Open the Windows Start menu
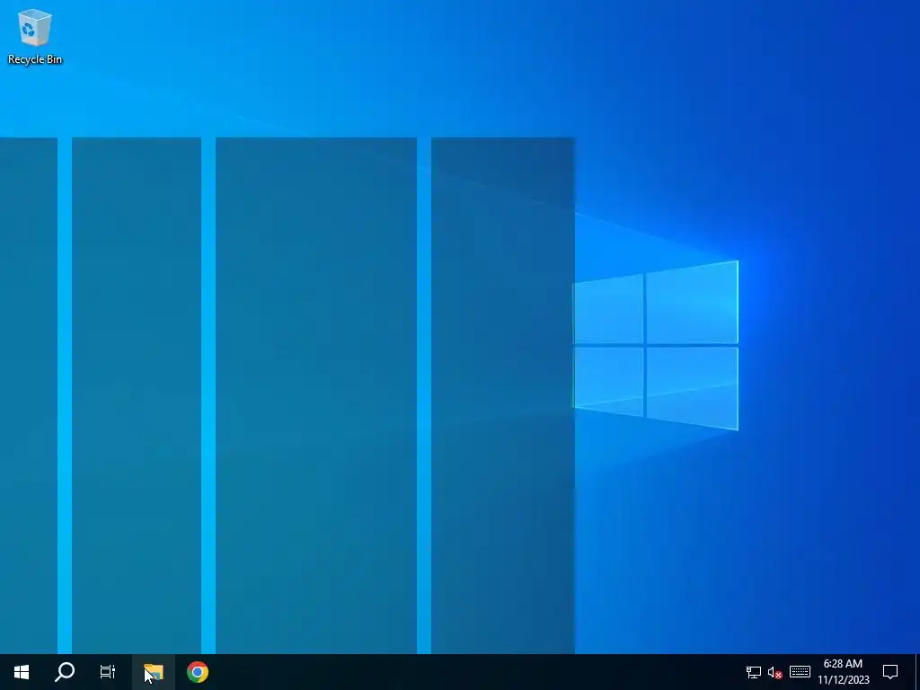 coord(22,672)
